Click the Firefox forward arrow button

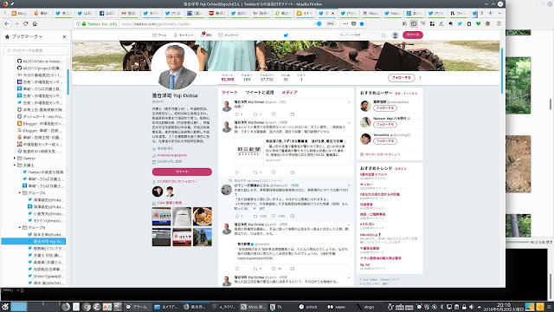[x=16, y=23]
